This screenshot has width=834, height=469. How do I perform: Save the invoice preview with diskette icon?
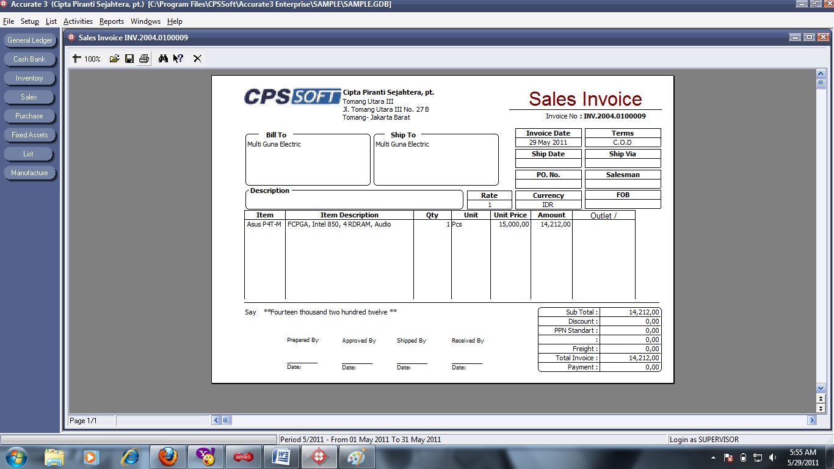(129, 59)
